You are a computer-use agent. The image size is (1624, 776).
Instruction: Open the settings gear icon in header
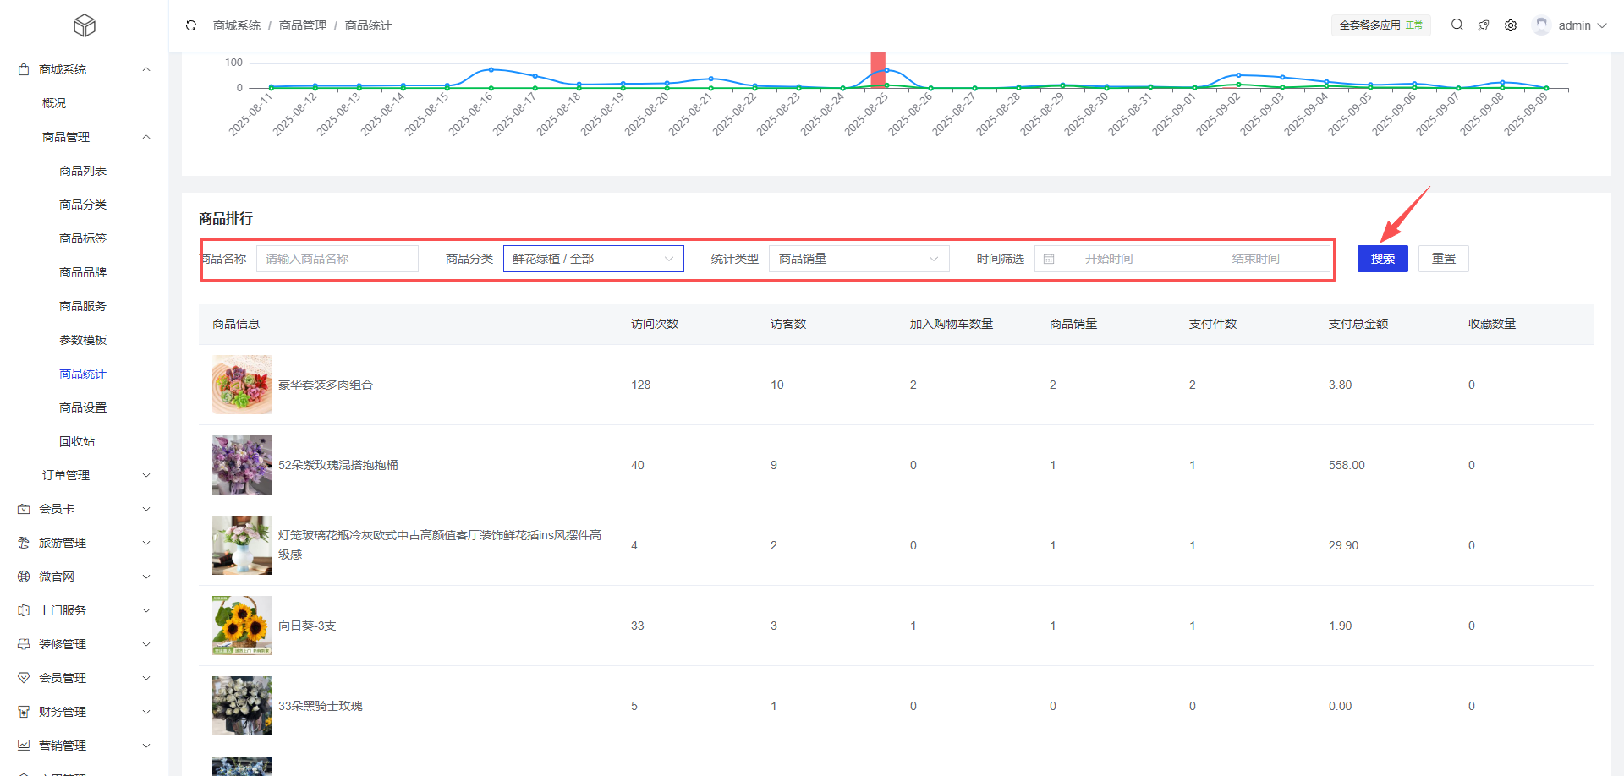(x=1511, y=25)
